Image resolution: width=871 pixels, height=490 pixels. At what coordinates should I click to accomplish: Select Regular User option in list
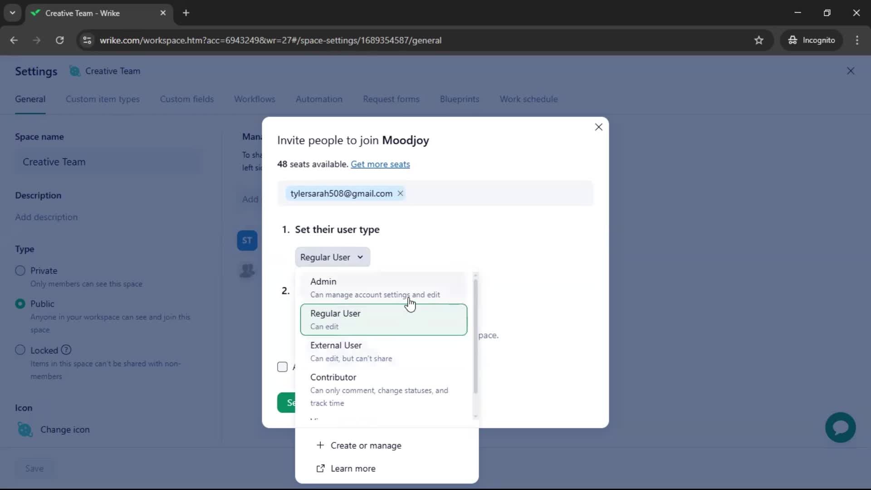click(x=384, y=319)
